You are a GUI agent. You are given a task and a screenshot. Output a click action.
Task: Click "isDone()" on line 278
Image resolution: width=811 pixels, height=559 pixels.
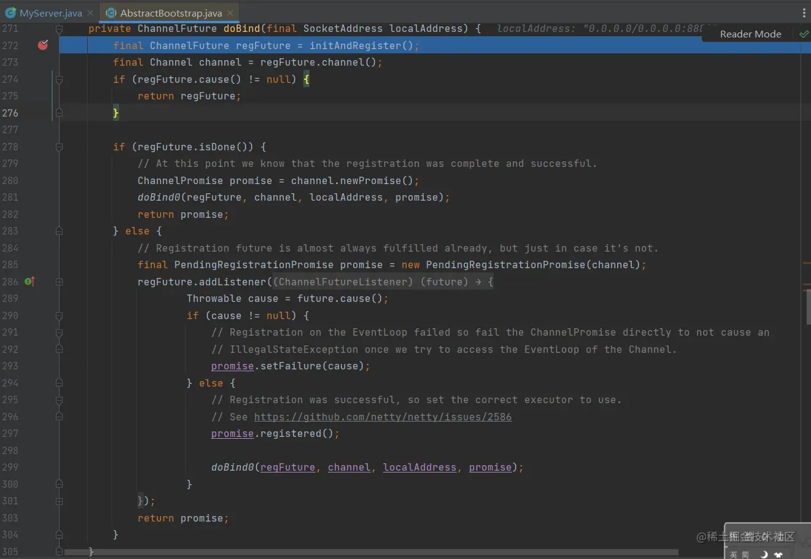[223, 147]
